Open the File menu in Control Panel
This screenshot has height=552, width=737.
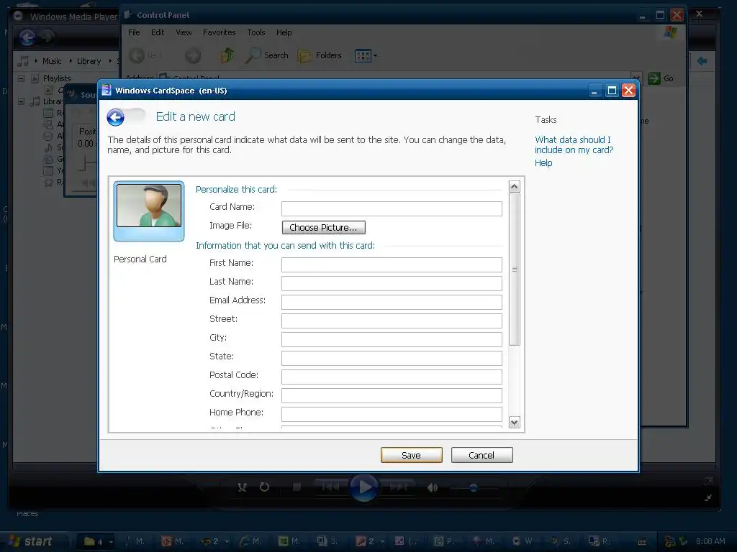pyautogui.click(x=134, y=32)
